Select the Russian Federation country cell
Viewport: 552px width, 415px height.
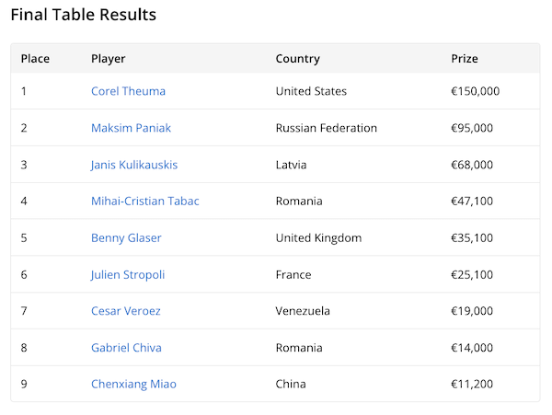326,128
